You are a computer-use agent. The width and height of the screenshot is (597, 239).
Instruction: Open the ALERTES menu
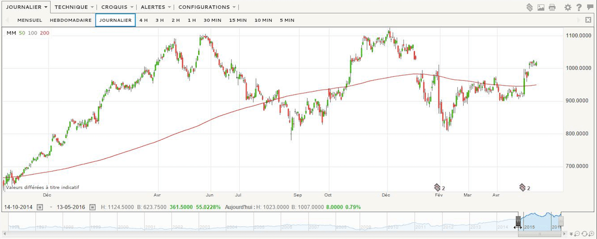156,7
